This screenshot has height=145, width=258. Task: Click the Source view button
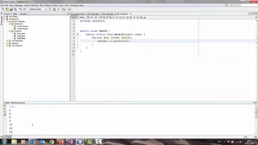point(74,17)
